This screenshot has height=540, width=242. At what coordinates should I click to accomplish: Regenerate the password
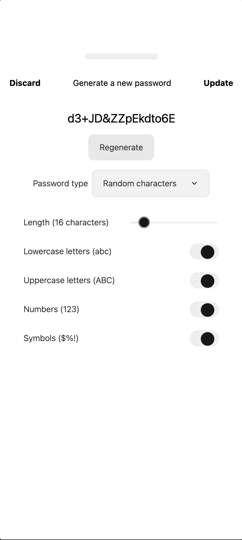121,147
